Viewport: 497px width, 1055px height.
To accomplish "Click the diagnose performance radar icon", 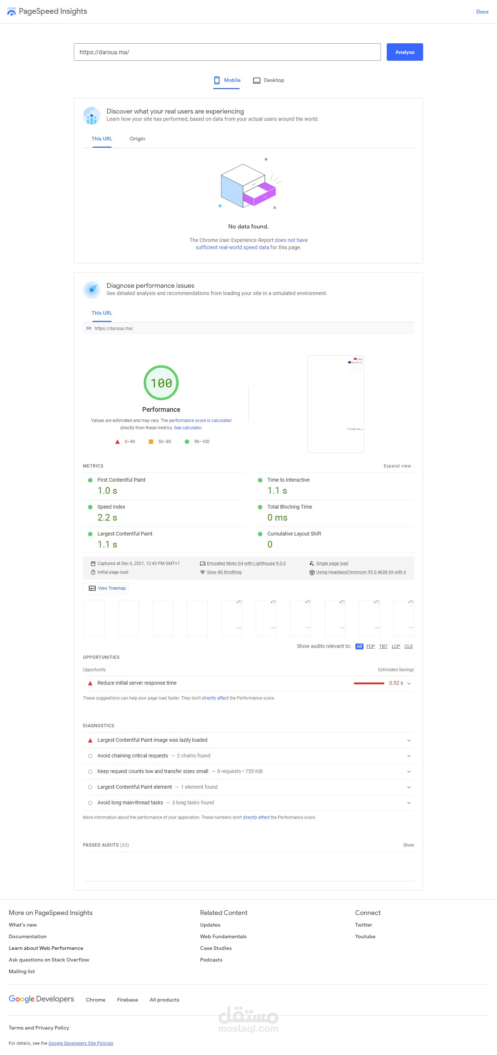I will (92, 290).
